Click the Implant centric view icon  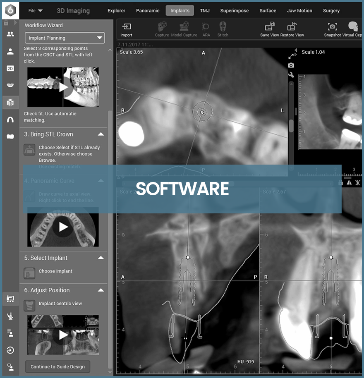coord(29,306)
